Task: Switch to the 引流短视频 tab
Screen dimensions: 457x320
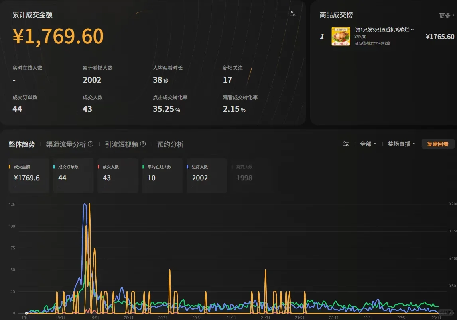Action: (x=122, y=144)
